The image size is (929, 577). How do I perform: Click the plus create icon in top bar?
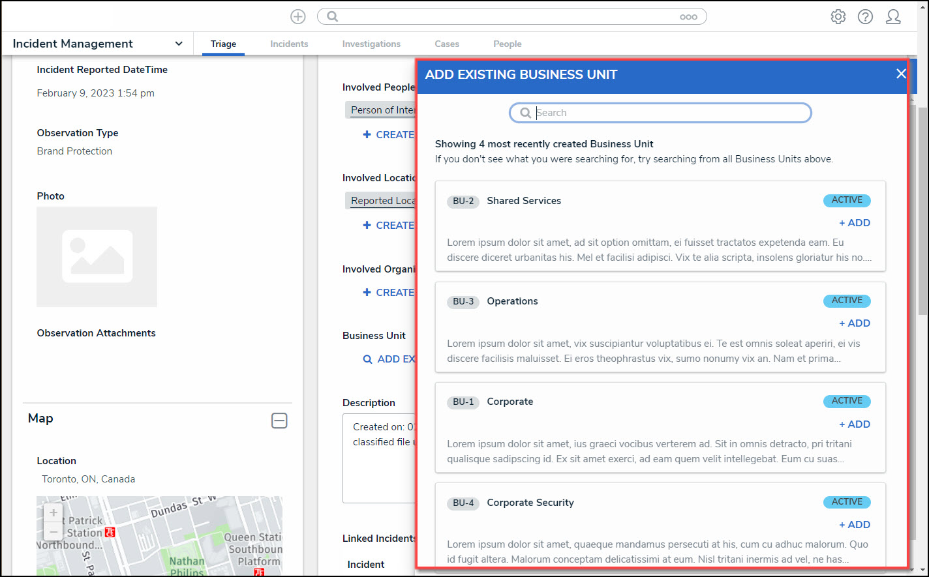298,17
